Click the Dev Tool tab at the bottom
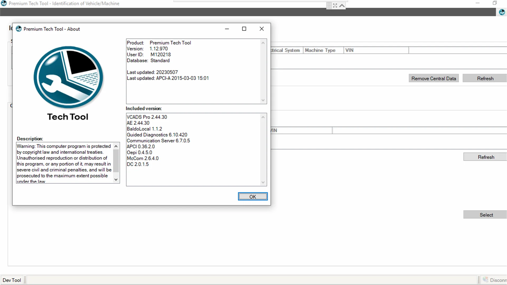The height and width of the screenshot is (285, 507). click(x=12, y=280)
